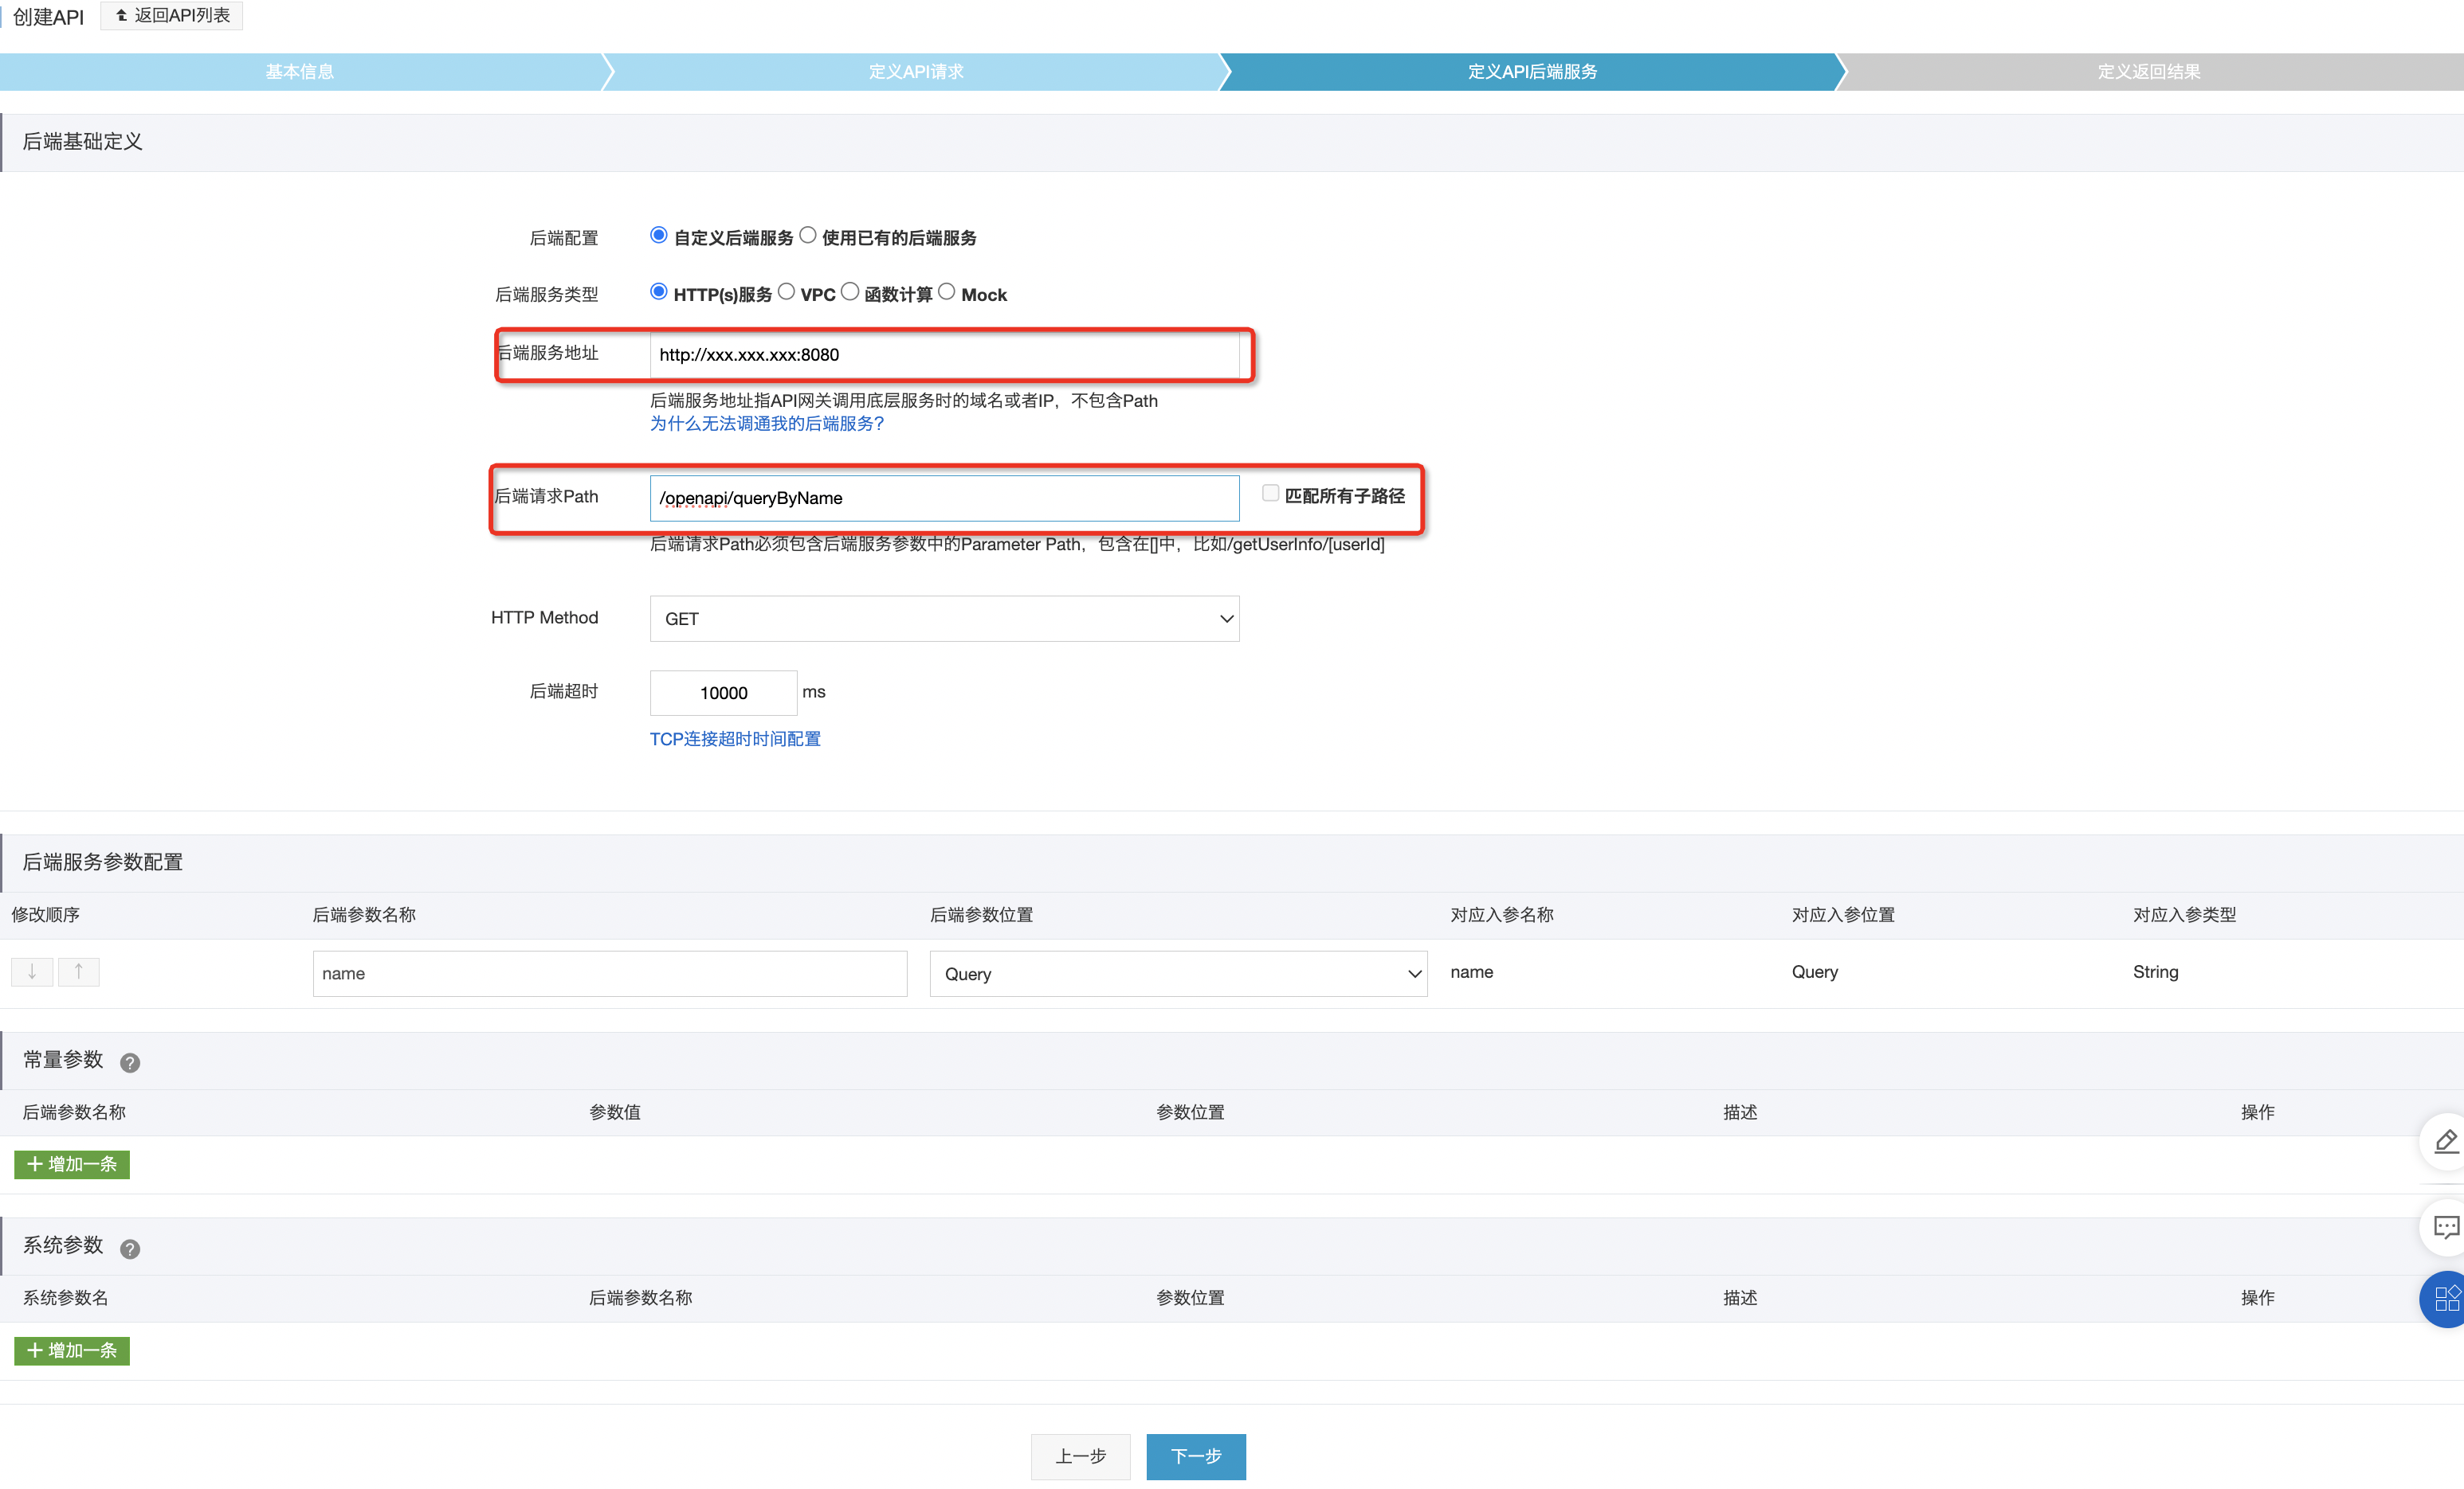The height and width of the screenshot is (1489, 2464).
Task: Open the HTTP Method GET dropdown
Action: coord(944,619)
